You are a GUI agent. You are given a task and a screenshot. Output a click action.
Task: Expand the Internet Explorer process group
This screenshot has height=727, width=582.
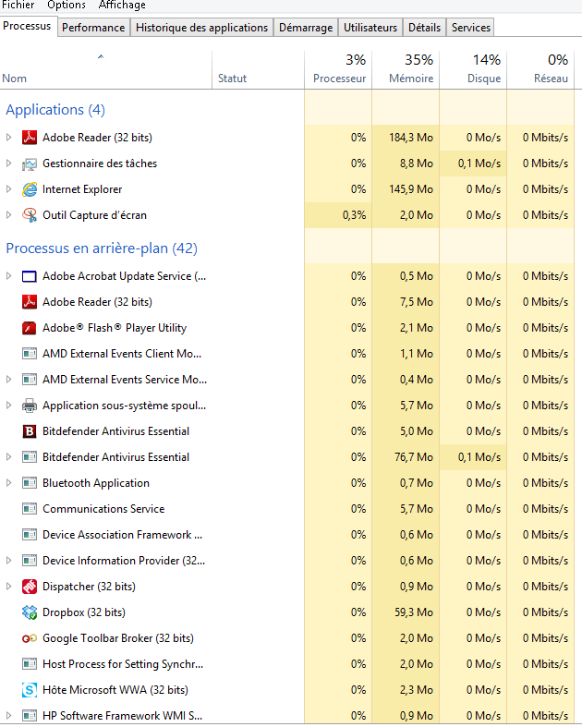coord(9,189)
